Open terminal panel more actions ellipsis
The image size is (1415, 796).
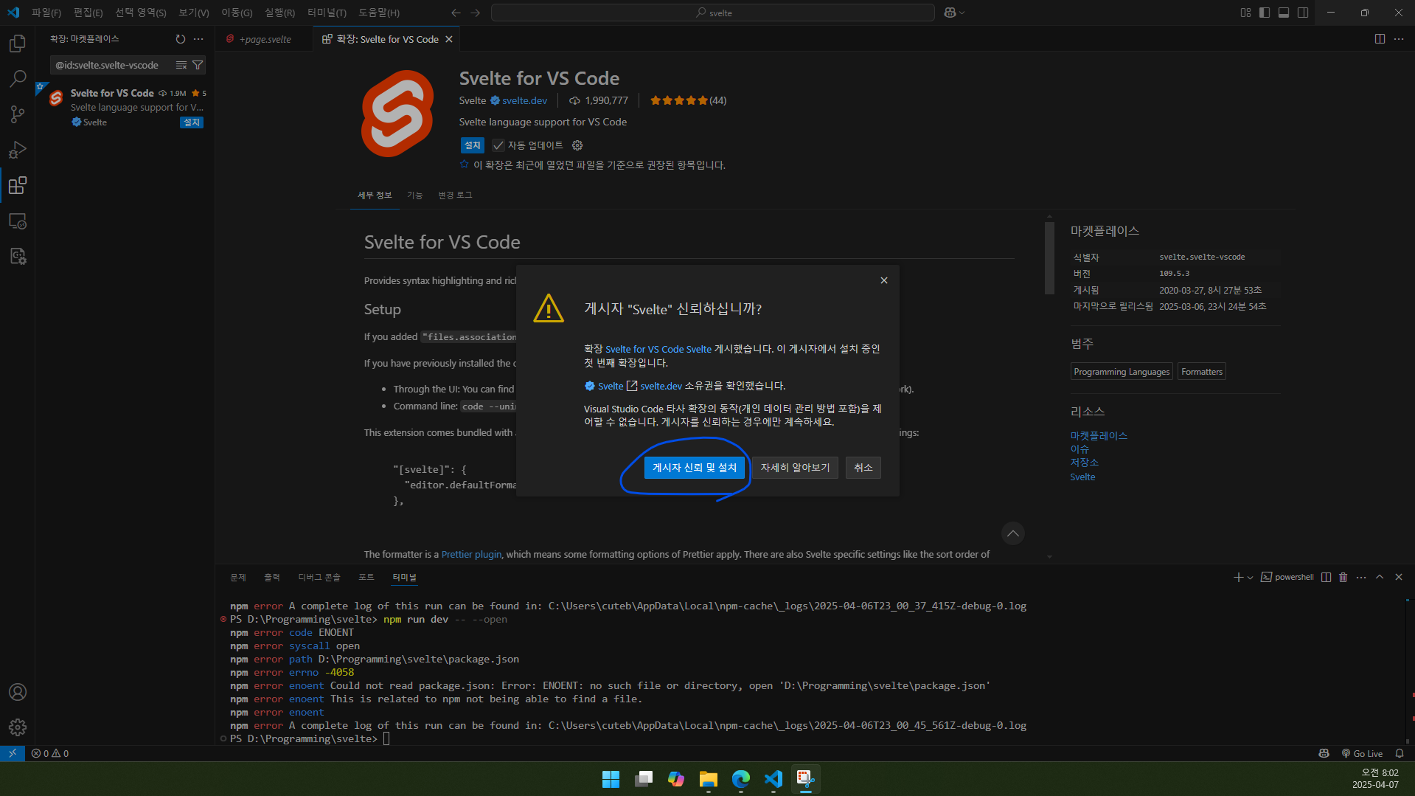[1361, 577]
